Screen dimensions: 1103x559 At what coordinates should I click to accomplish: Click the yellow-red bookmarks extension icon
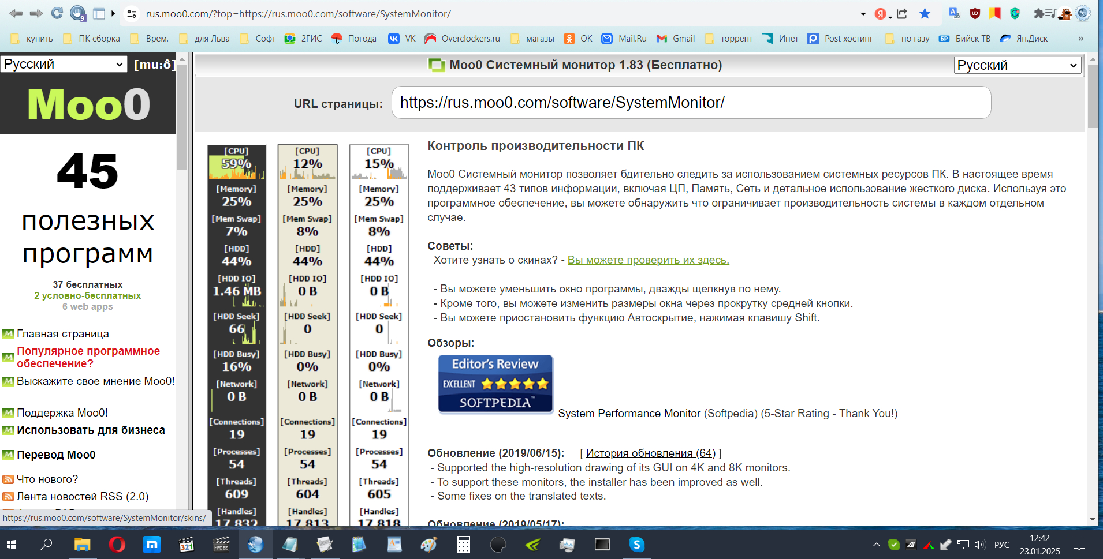coord(994,13)
